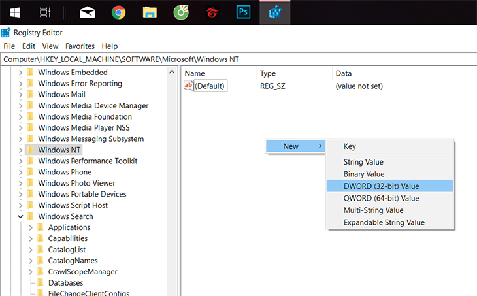Click the (value not set) data cell
This screenshot has width=477, height=296.
click(x=359, y=86)
